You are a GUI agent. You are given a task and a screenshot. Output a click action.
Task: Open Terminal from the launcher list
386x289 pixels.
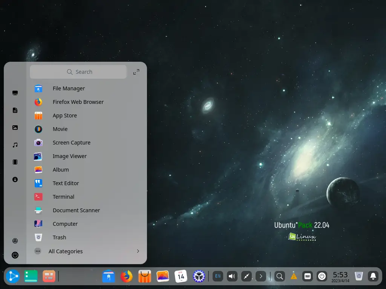point(87,196)
